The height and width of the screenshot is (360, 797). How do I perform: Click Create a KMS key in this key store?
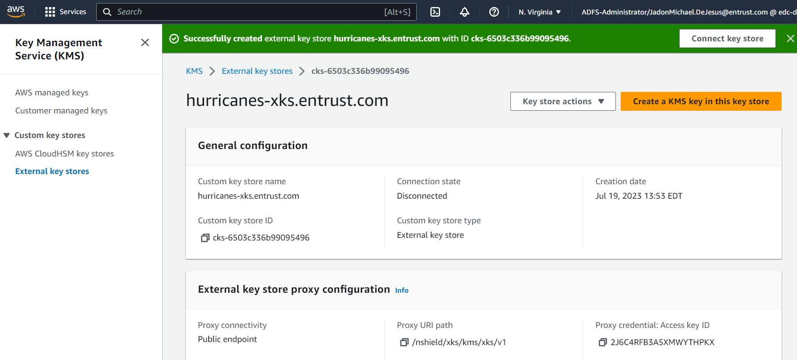[x=701, y=102]
